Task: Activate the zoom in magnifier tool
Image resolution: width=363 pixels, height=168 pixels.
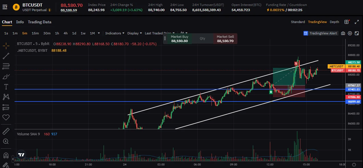Action: click(6, 141)
